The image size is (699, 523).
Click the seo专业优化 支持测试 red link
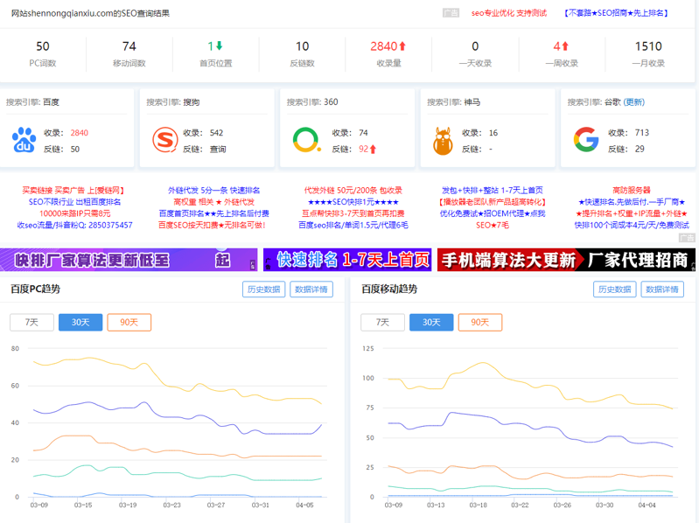click(508, 13)
